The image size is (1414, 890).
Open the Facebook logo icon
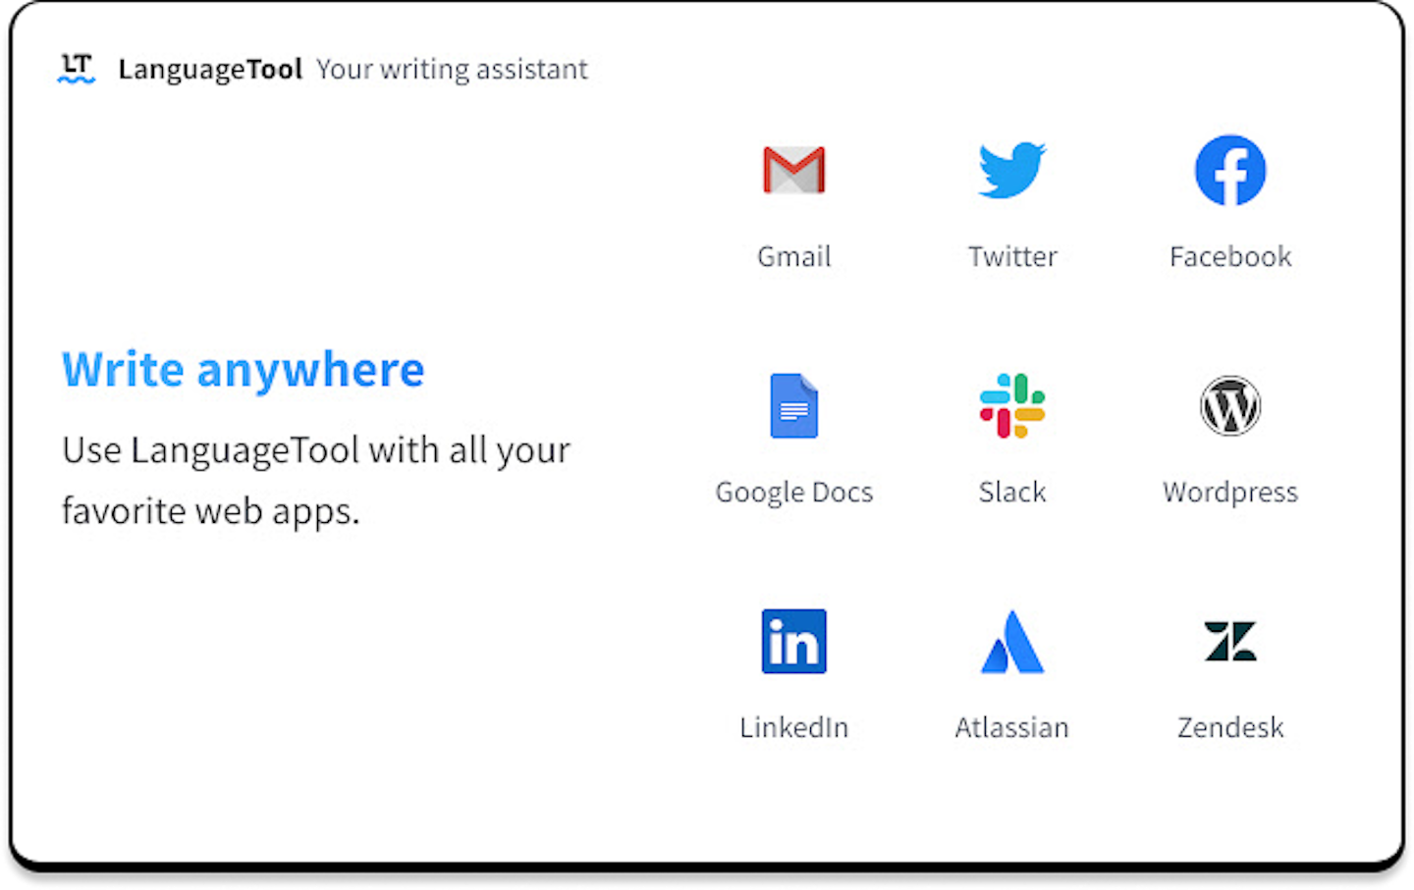click(x=1229, y=170)
